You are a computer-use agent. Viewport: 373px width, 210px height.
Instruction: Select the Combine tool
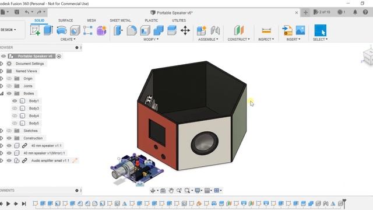159,30
